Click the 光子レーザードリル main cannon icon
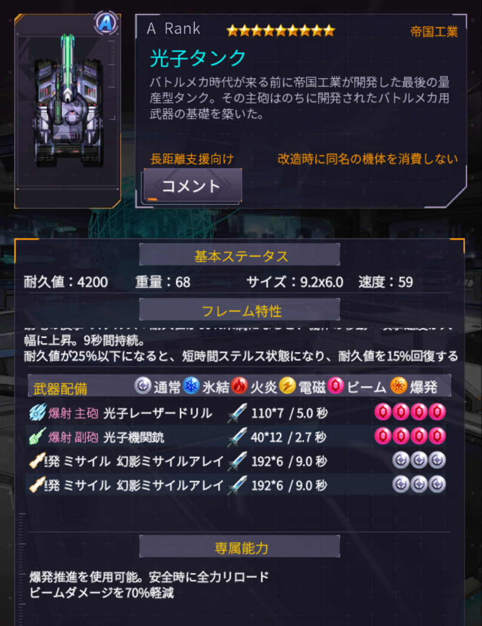 click(x=37, y=413)
